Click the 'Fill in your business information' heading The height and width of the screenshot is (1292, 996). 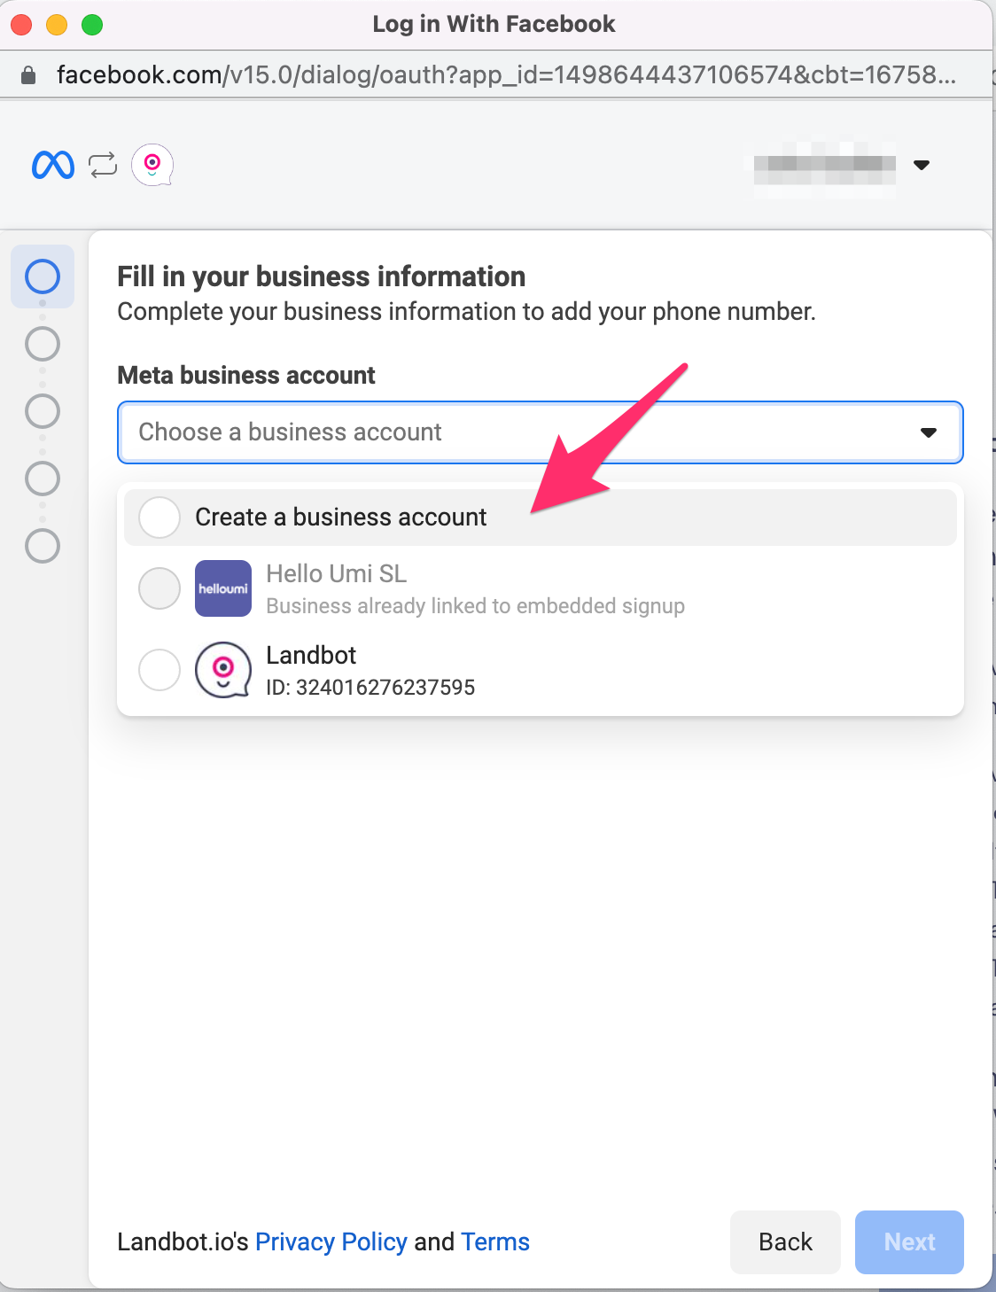(x=322, y=276)
